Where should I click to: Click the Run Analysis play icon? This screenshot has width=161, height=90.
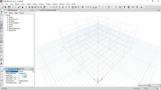26,7
